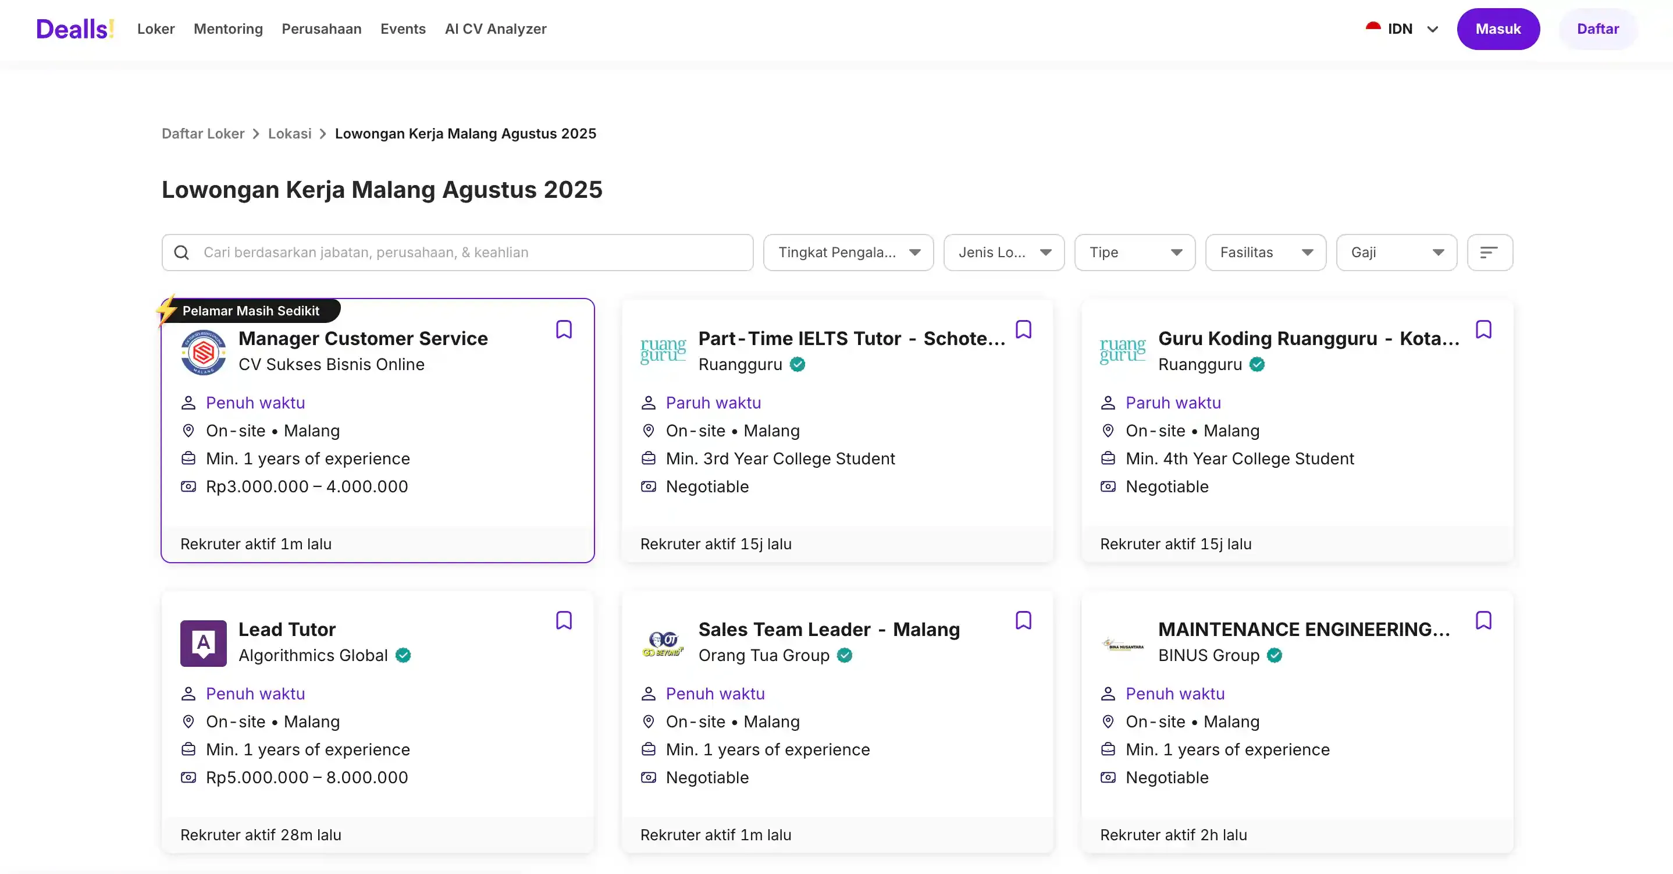Click the Masuk login button
Image resolution: width=1673 pixels, height=874 pixels.
(x=1498, y=29)
